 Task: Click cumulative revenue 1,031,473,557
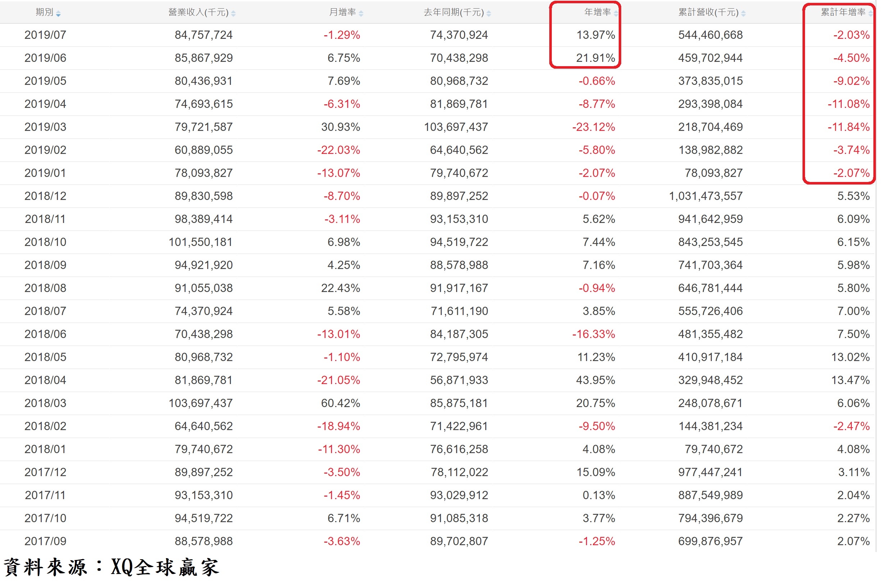[707, 197]
